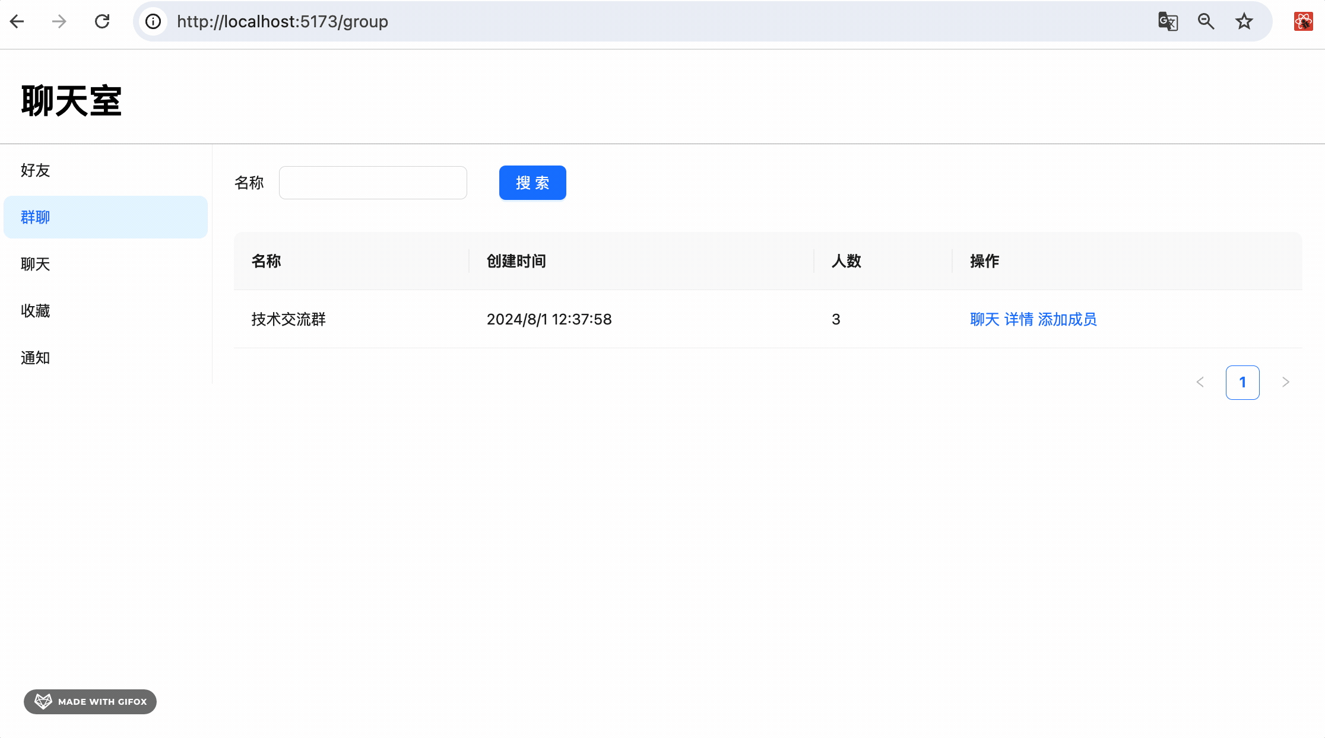Open the 好友 menu item
Viewport: 1325px width, 738px height.
click(x=36, y=170)
